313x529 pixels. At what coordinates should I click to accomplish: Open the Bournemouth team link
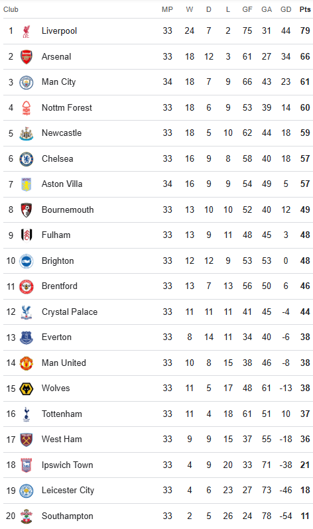coord(68,209)
